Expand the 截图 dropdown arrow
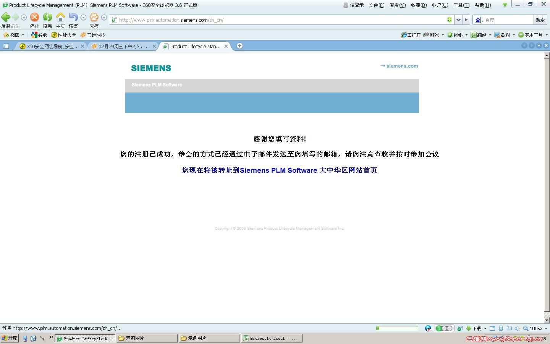The height and width of the screenshot is (344, 550). point(514,35)
